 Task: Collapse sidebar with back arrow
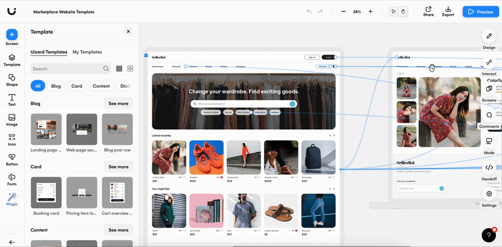click(12, 242)
